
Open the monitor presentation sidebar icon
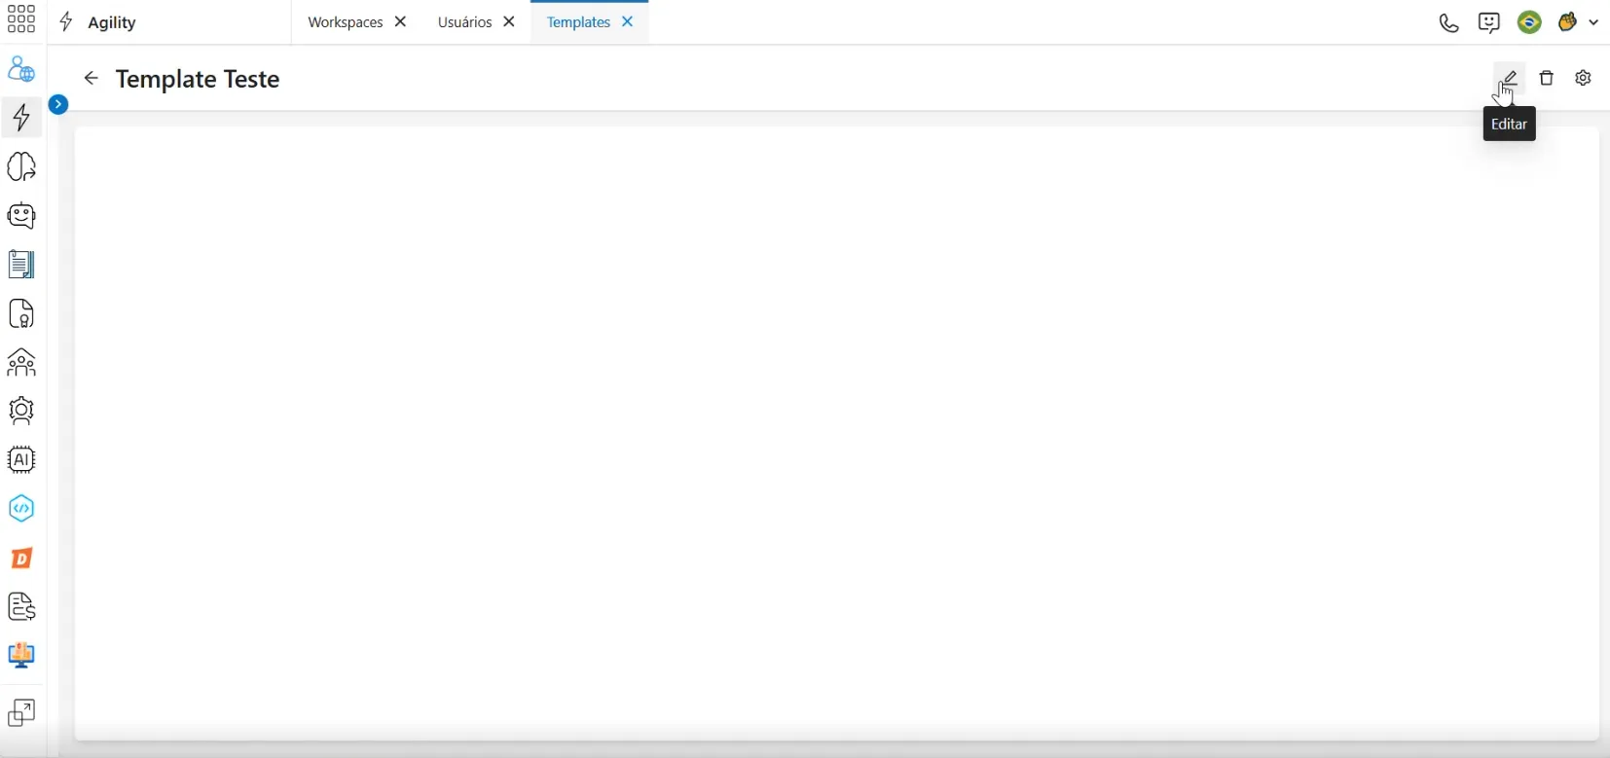pos(21,656)
